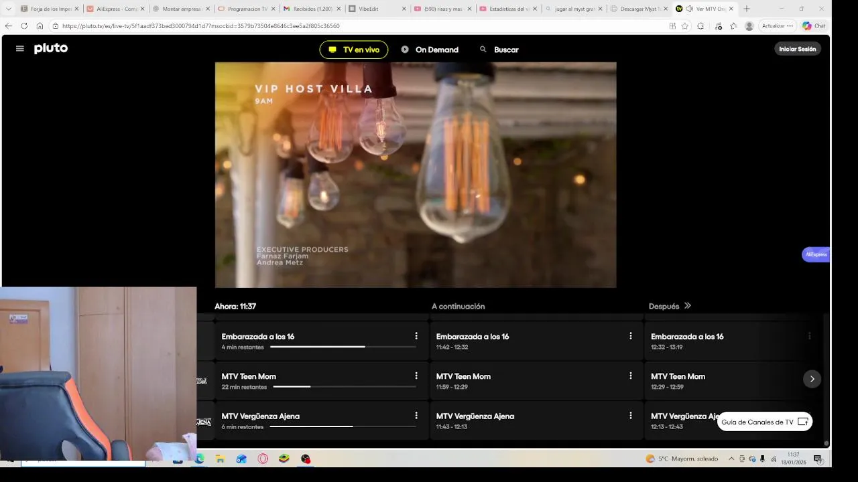Select MTV Vergüenza Ajena 11:43 - 12:13 card
Image resolution: width=858 pixels, height=482 pixels.
point(536,421)
